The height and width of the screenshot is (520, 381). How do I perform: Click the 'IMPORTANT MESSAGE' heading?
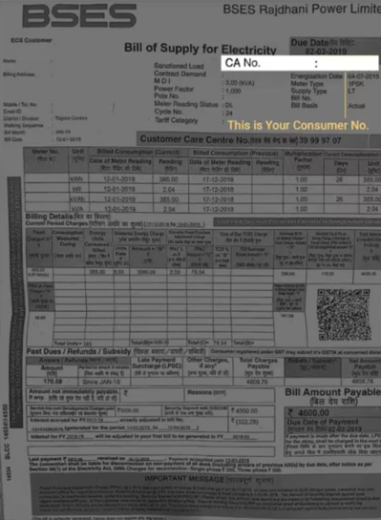[x=184, y=479]
